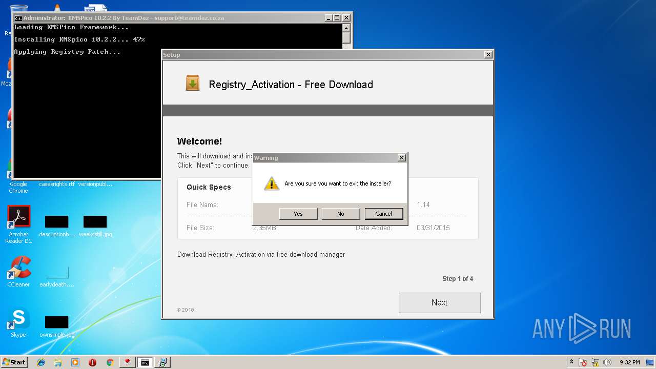Click 'Download Registry_Activation via free download manager' text
Viewport: 656px width, 369px height.
[261, 255]
